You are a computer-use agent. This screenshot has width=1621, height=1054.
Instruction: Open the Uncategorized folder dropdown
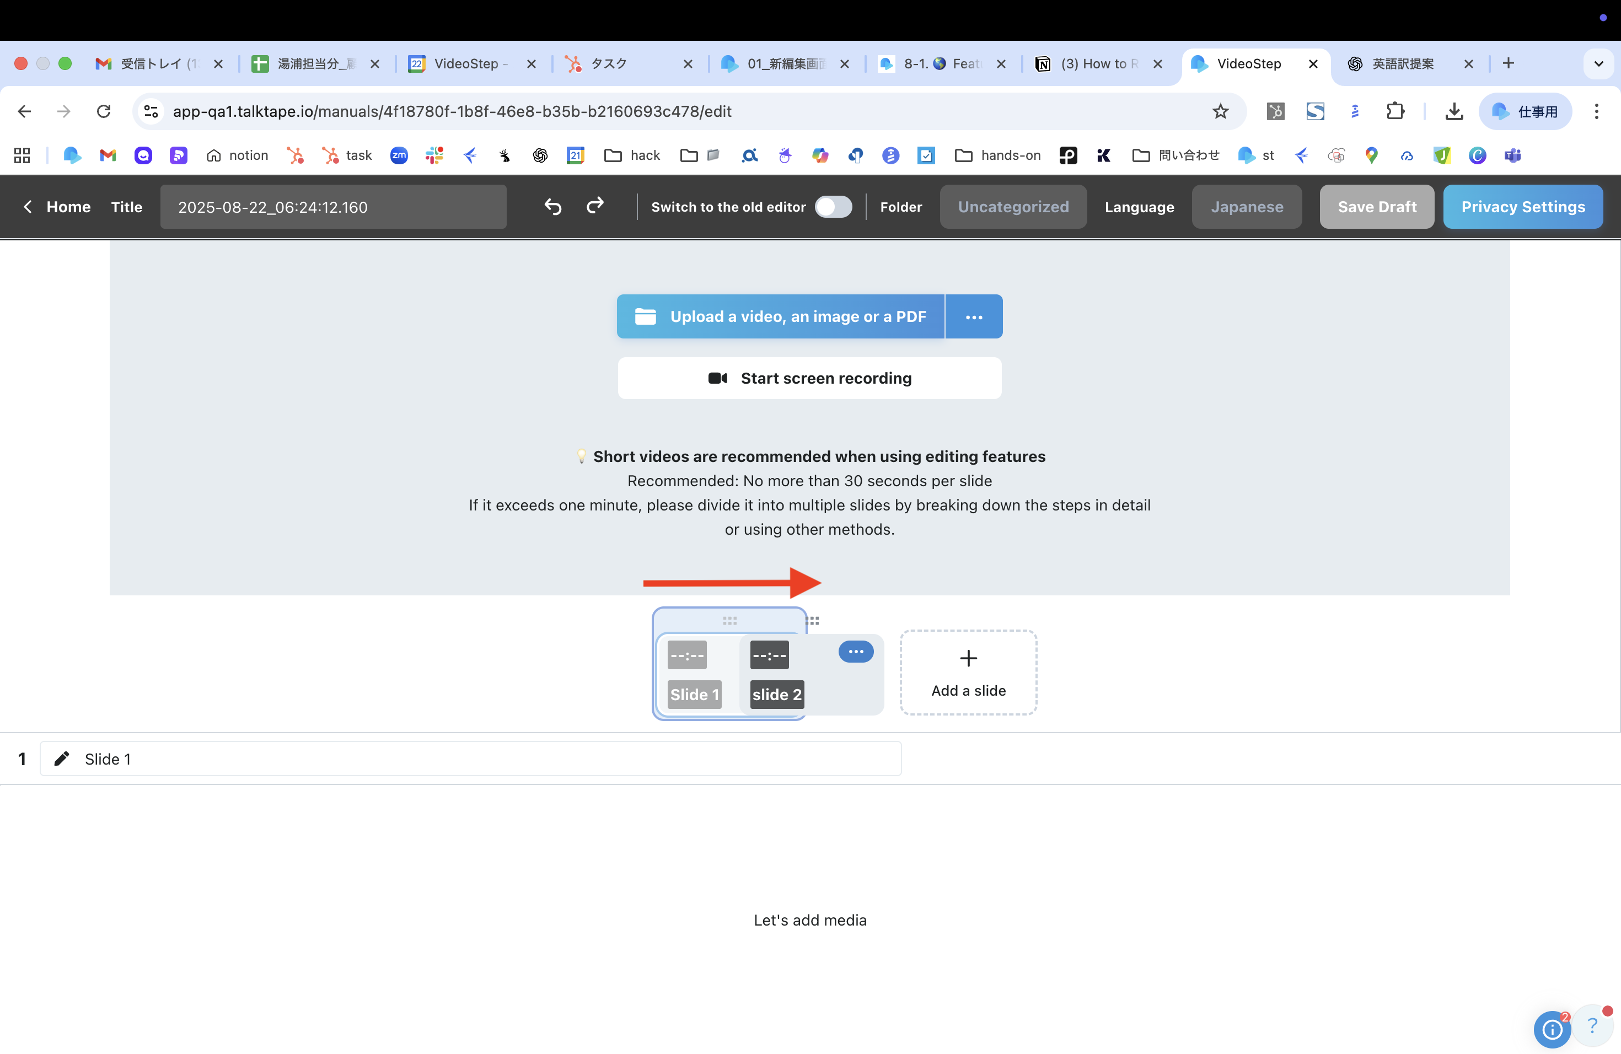click(1013, 207)
